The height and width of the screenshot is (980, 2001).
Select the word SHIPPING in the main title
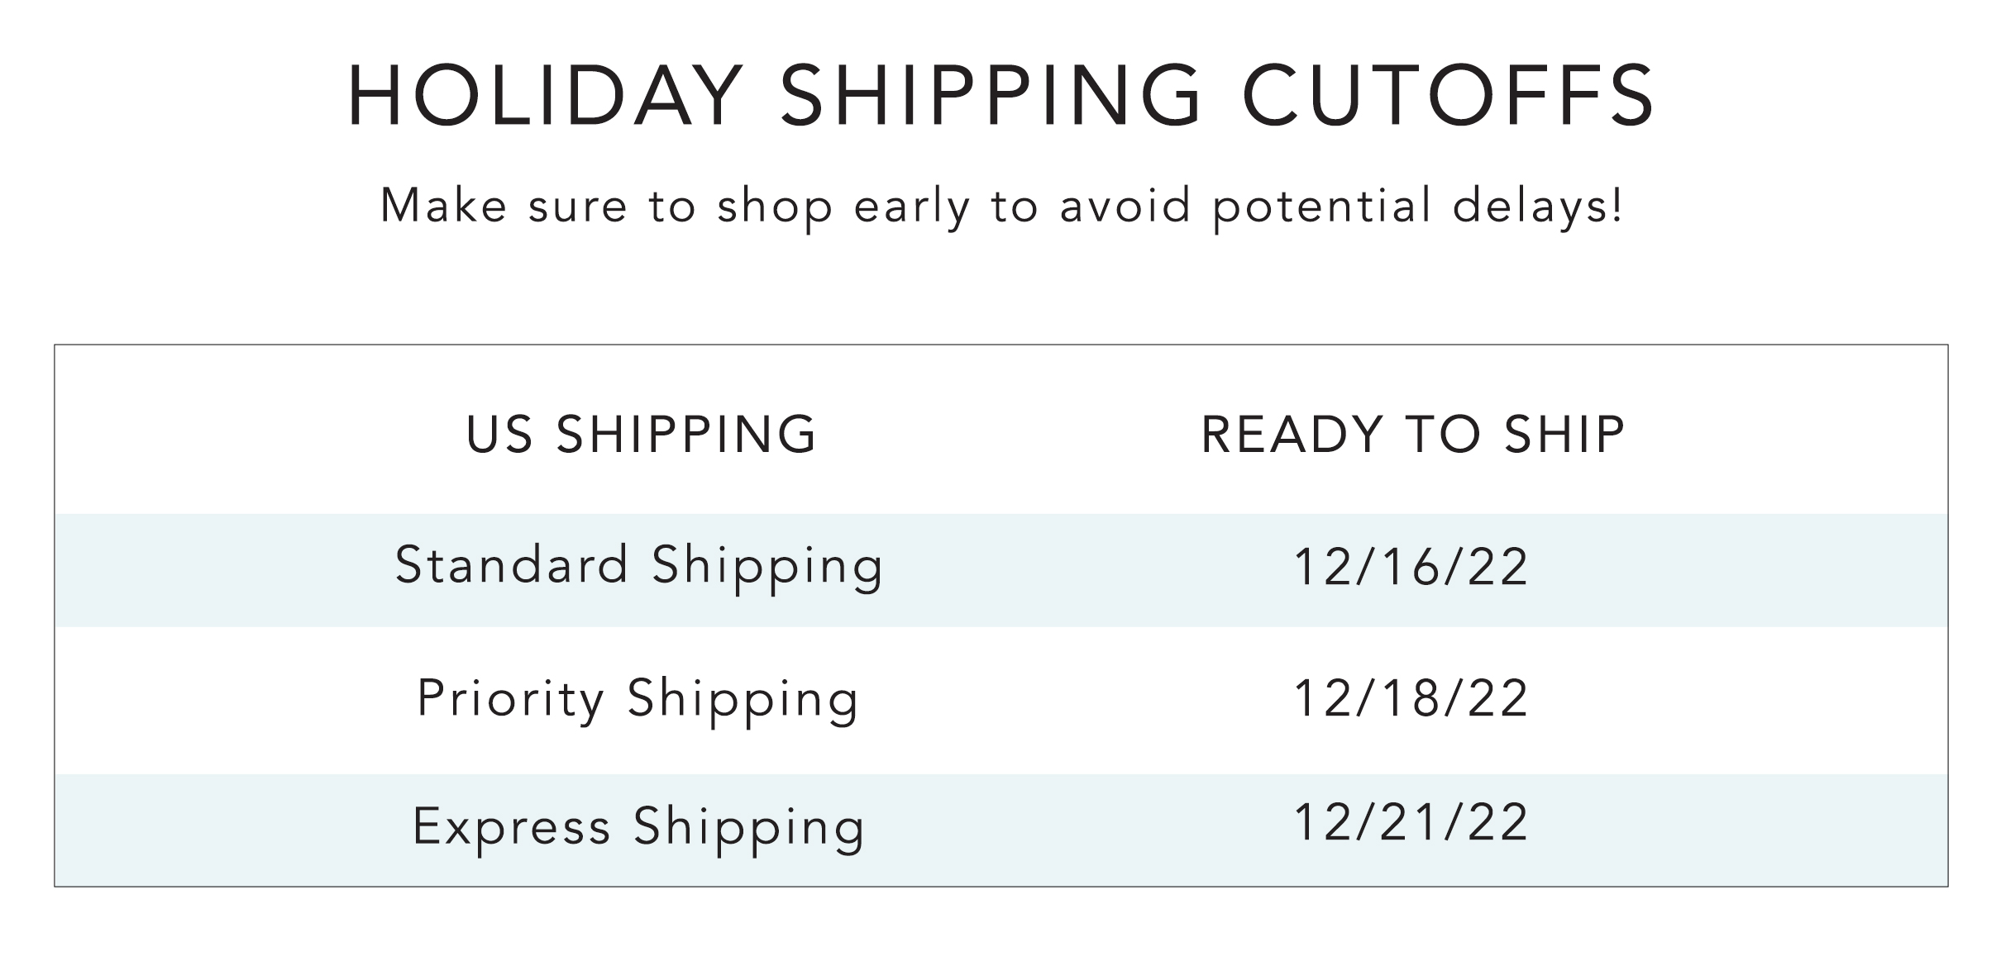(x=991, y=95)
